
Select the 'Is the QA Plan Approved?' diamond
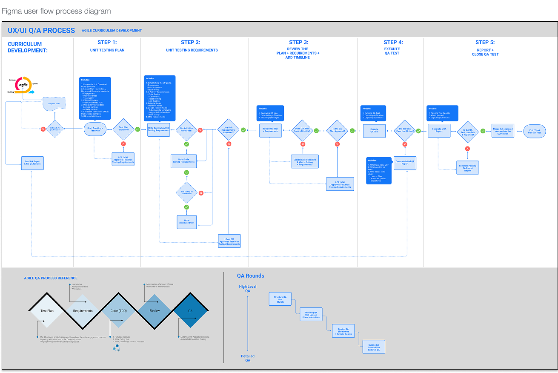click(x=338, y=130)
